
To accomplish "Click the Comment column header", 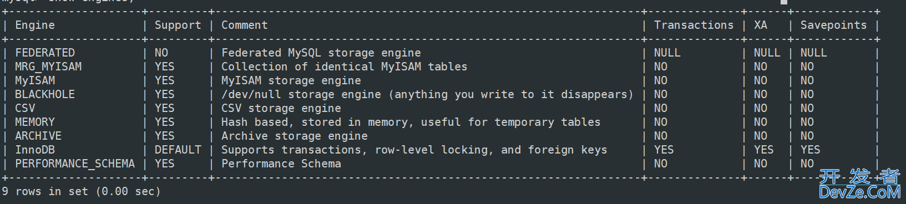I will tap(244, 25).
